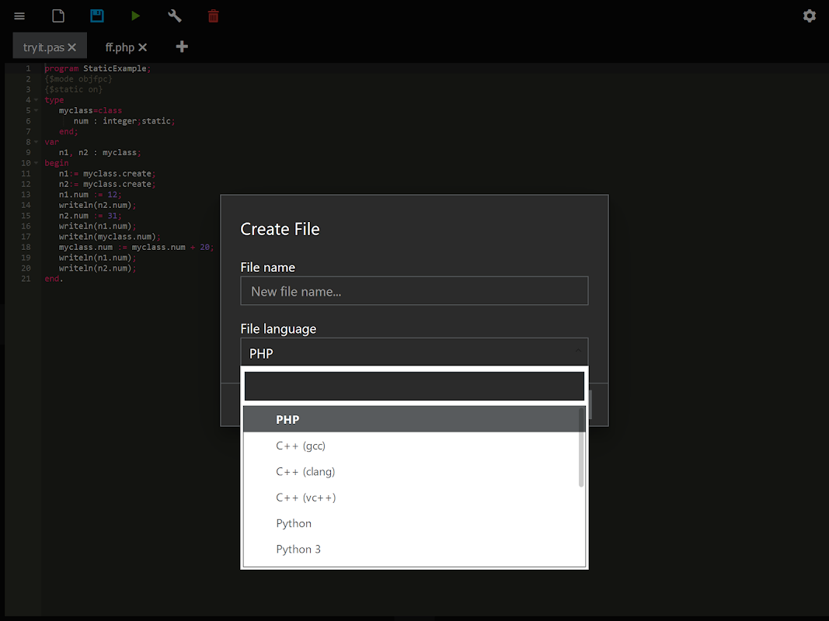Open the wrench tools icon
The height and width of the screenshot is (621, 829).
pos(175,16)
